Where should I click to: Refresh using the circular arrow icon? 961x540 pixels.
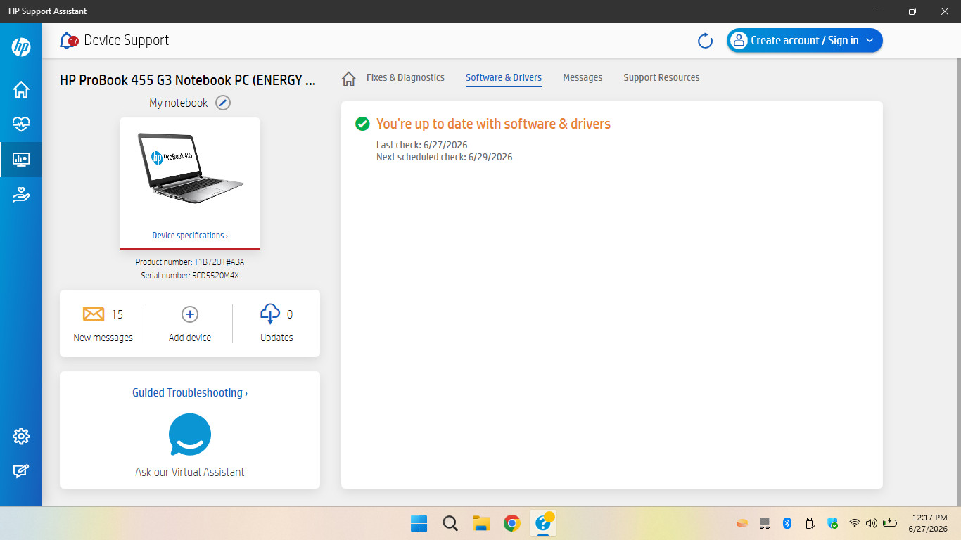(705, 41)
